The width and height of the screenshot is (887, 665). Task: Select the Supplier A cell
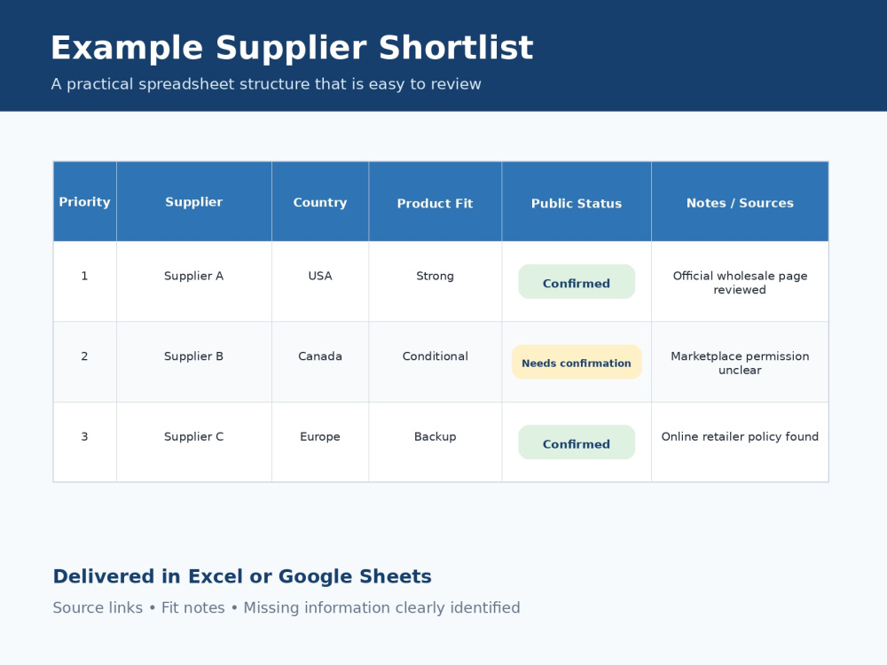pos(194,282)
